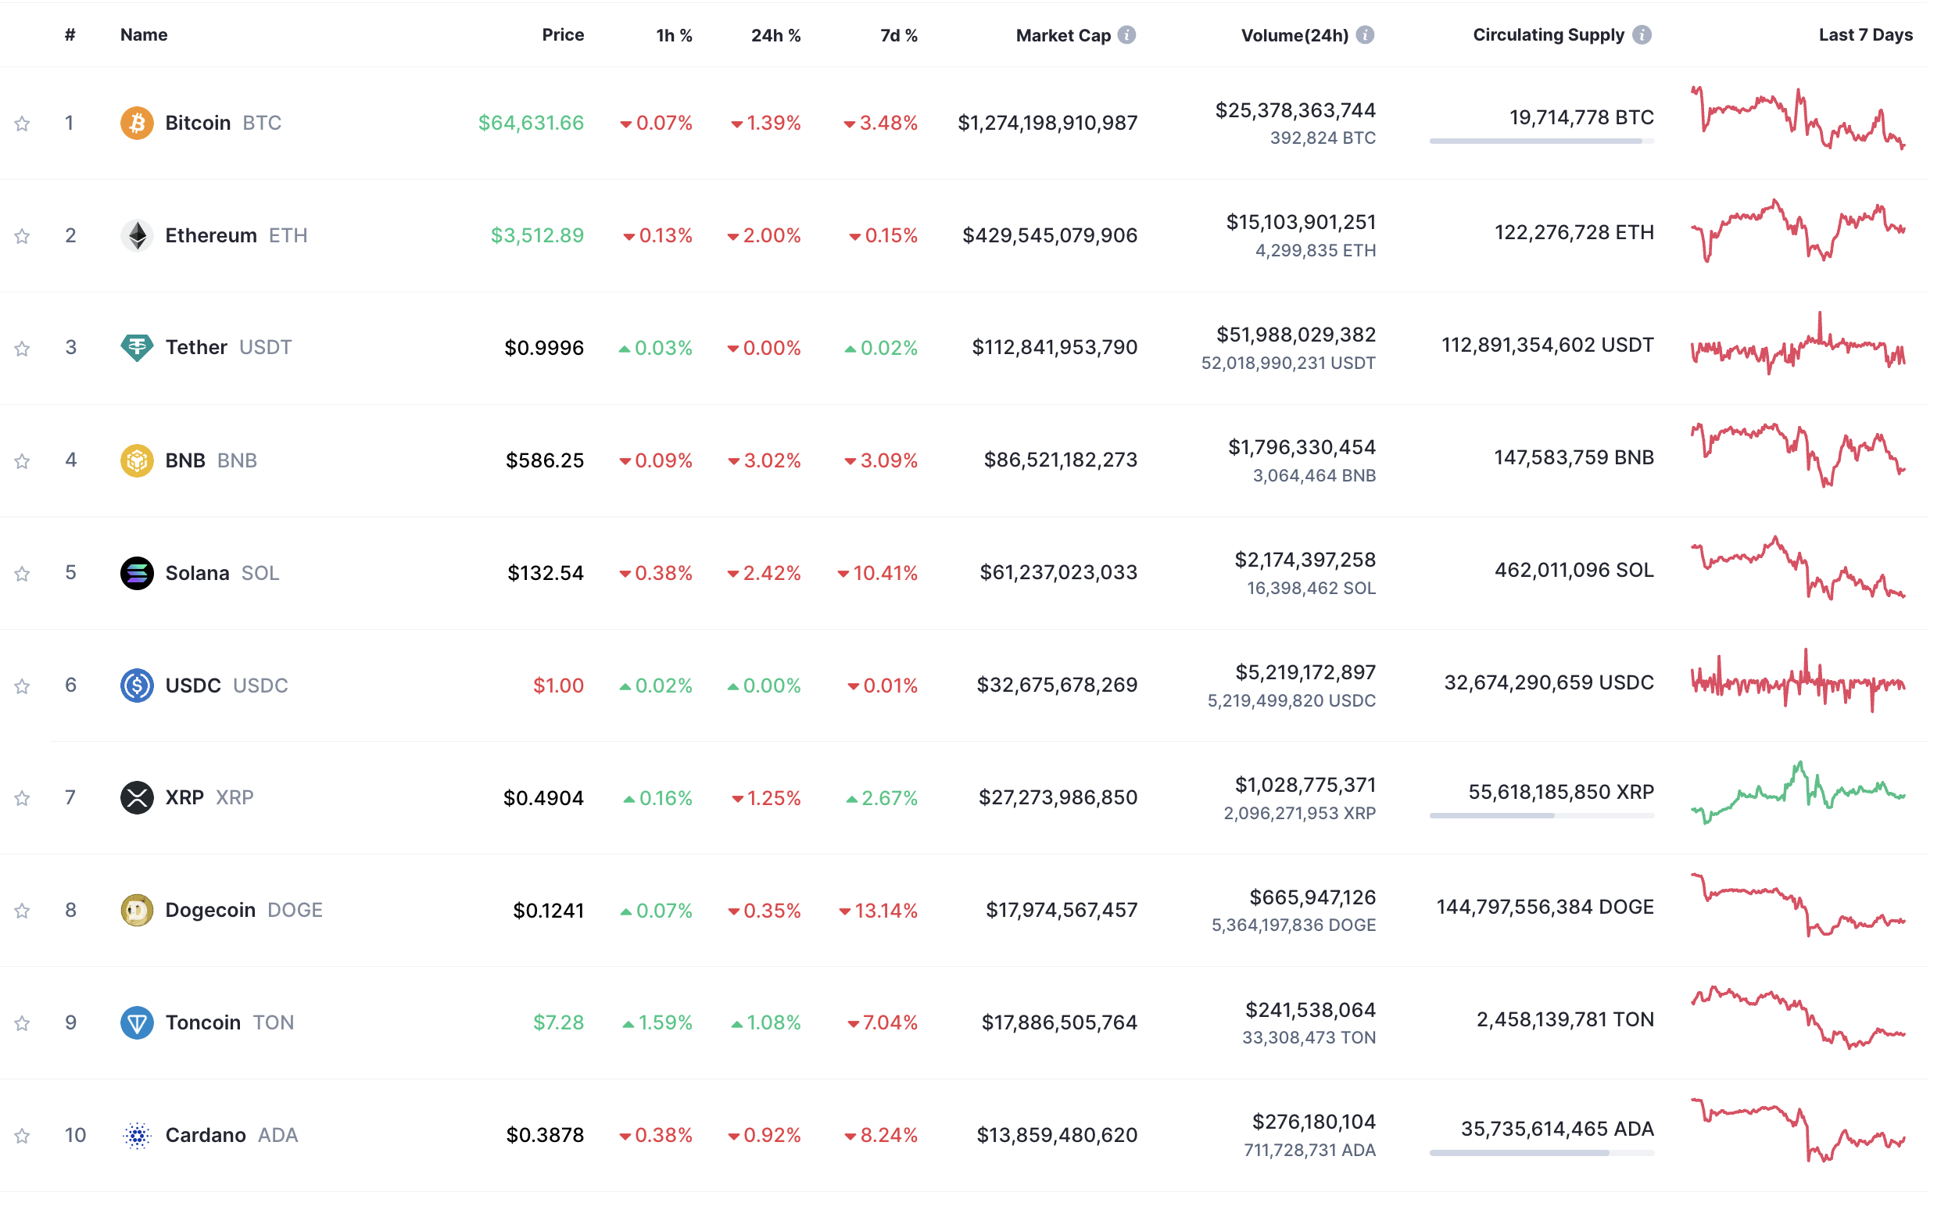Image resolution: width=1948 pixels, height=1210 pixels.
Task: Click Ethereum's 24h volume amount
Action: click(1302, 223)
